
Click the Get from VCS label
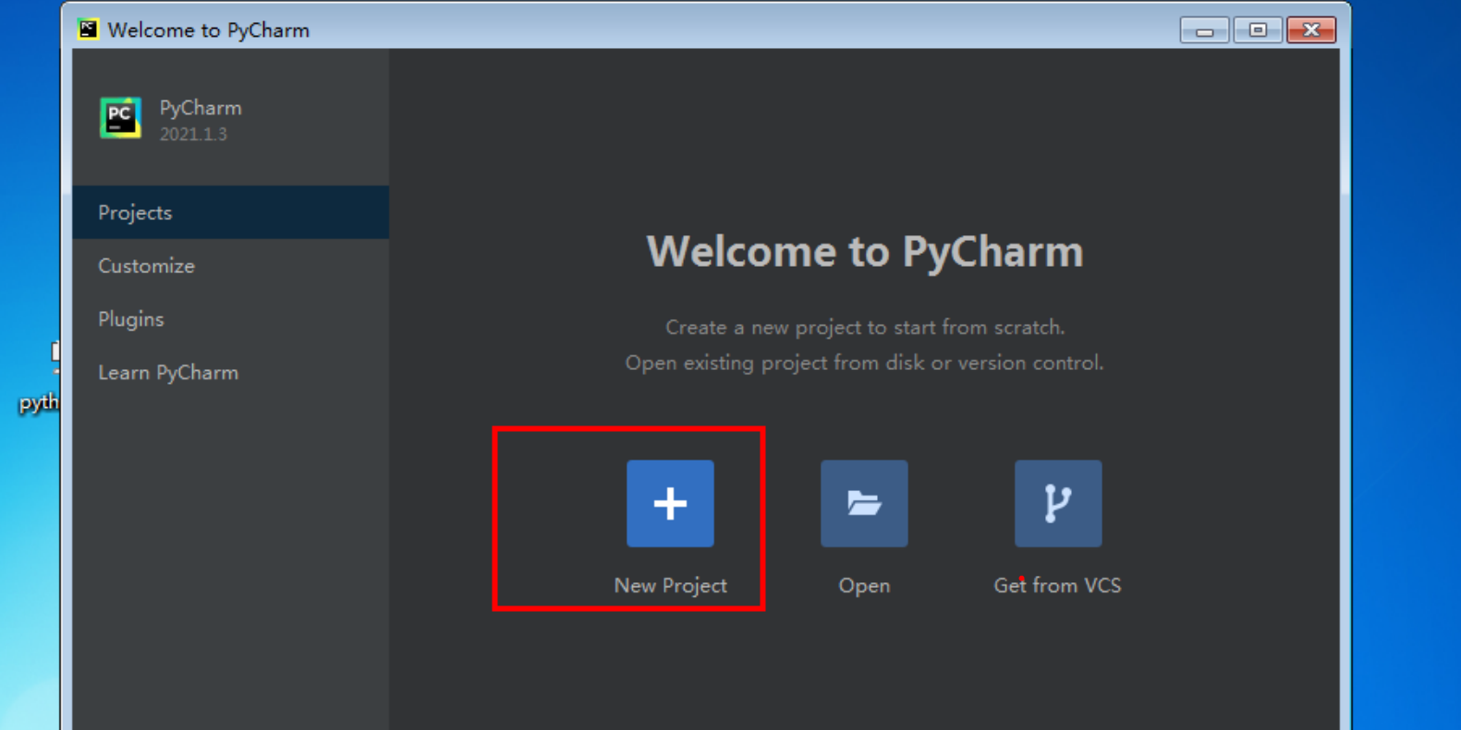click(x=1057, y=585)
